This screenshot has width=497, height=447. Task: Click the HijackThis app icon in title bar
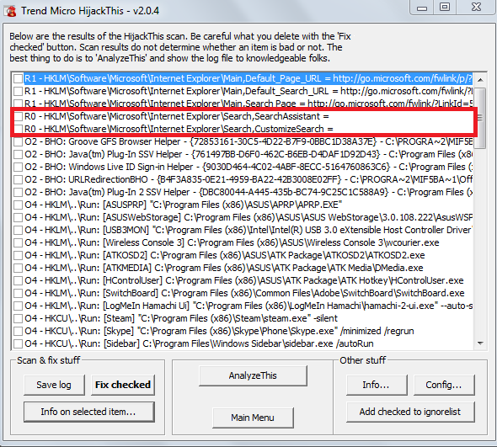tap(11, 11)
